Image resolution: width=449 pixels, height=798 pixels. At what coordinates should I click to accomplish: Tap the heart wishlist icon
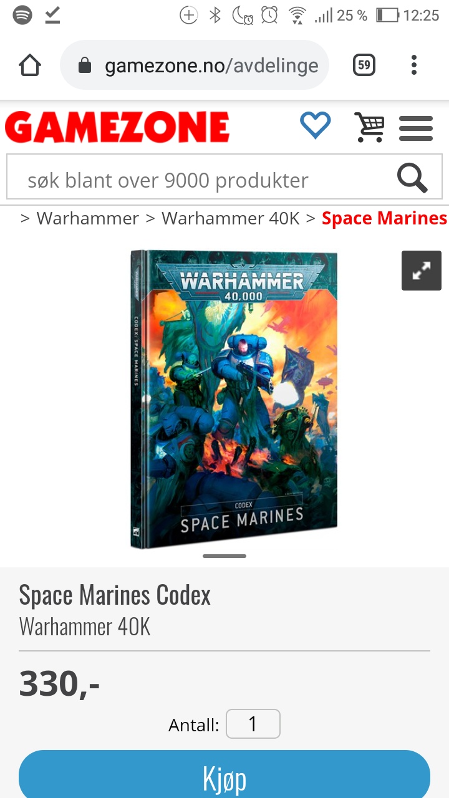click(316, 126)
